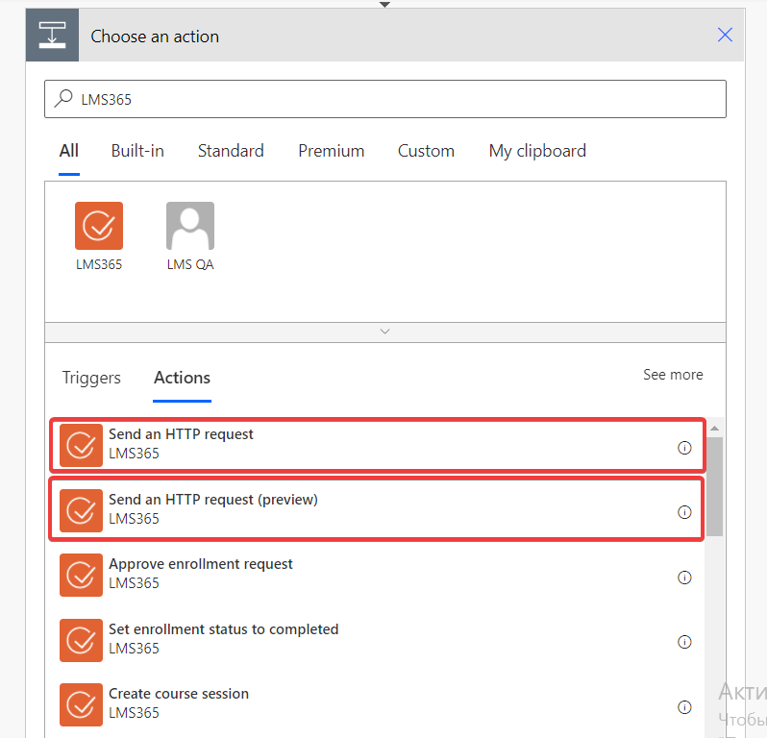Open info for Send an HTTP request

684,448
